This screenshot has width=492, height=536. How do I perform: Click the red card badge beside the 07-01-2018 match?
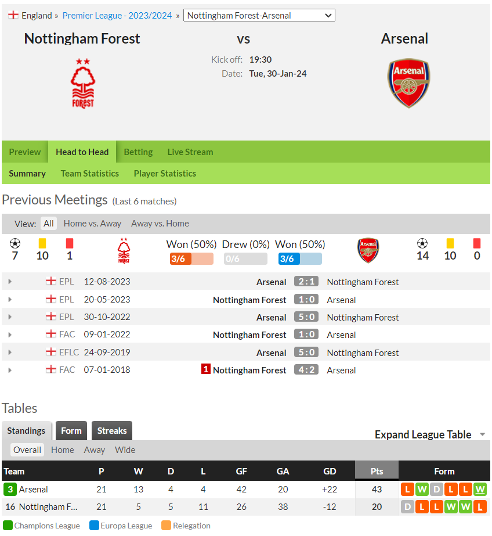205,369
